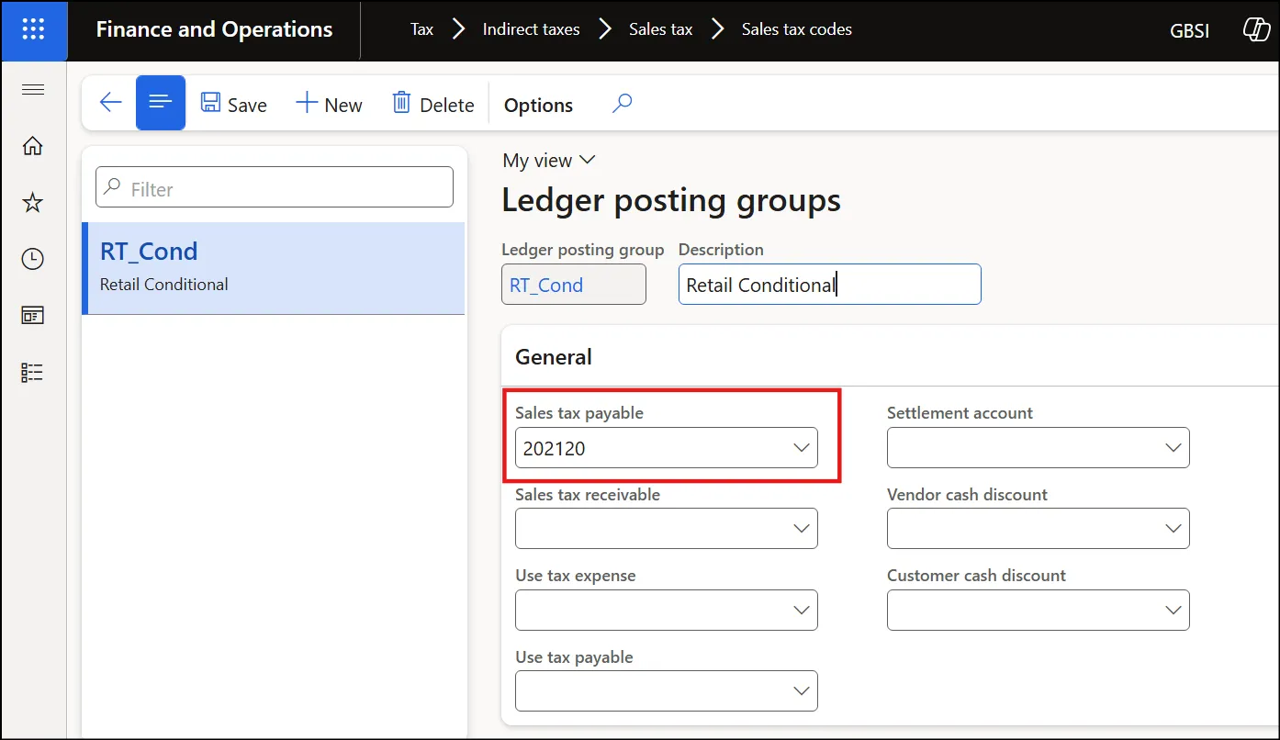Toggle the list pane button
Viewport: 1280px width, 740px height.
(x=161, y=103)
